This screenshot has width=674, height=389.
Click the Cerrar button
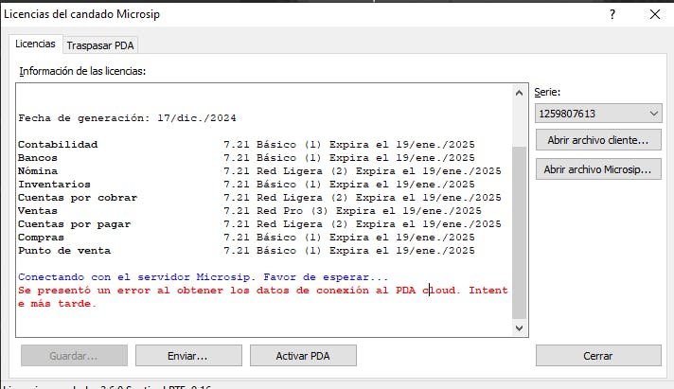click(598, 356)
